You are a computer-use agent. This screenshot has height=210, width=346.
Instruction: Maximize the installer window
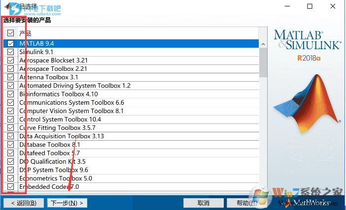coord(310,6)
